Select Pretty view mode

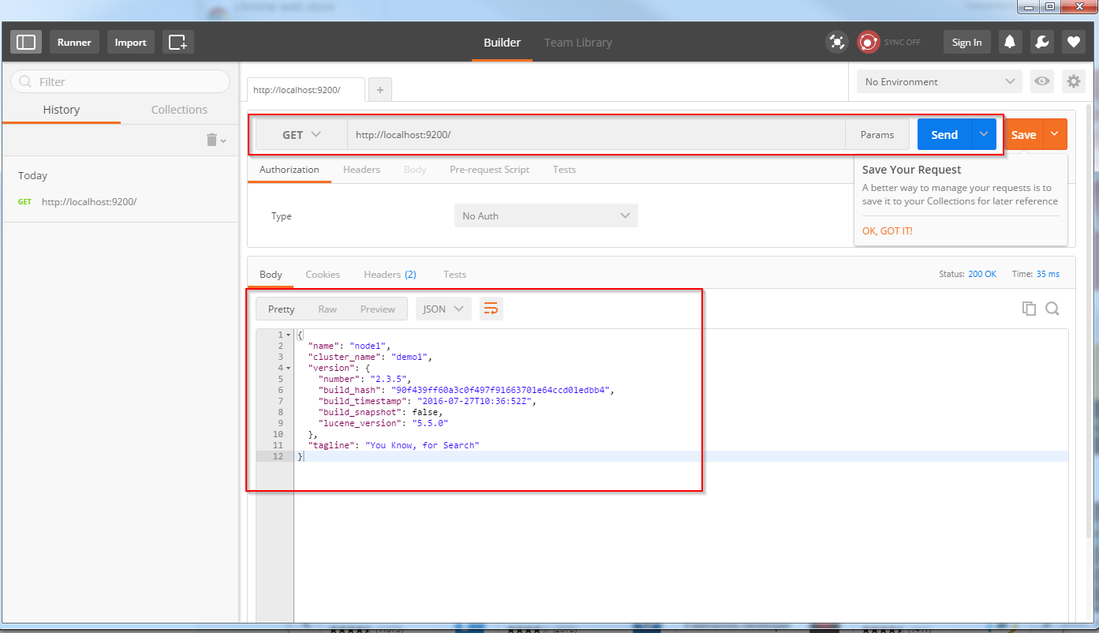pyautogui.click(x=282, y=309)
